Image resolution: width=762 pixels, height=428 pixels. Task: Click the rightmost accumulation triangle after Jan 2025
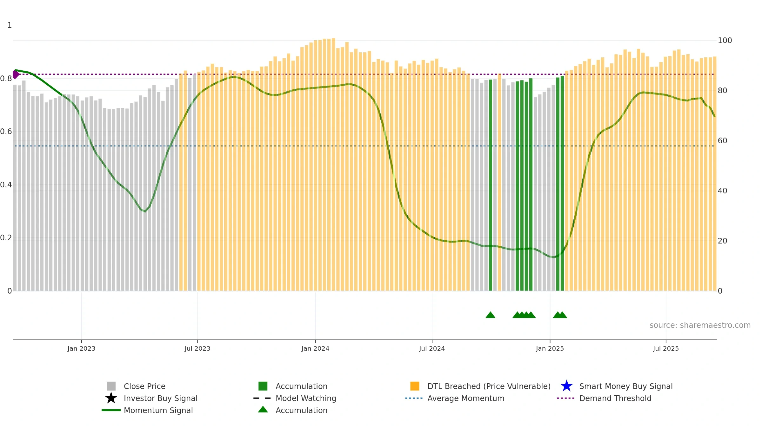click(x=562, y=315)
